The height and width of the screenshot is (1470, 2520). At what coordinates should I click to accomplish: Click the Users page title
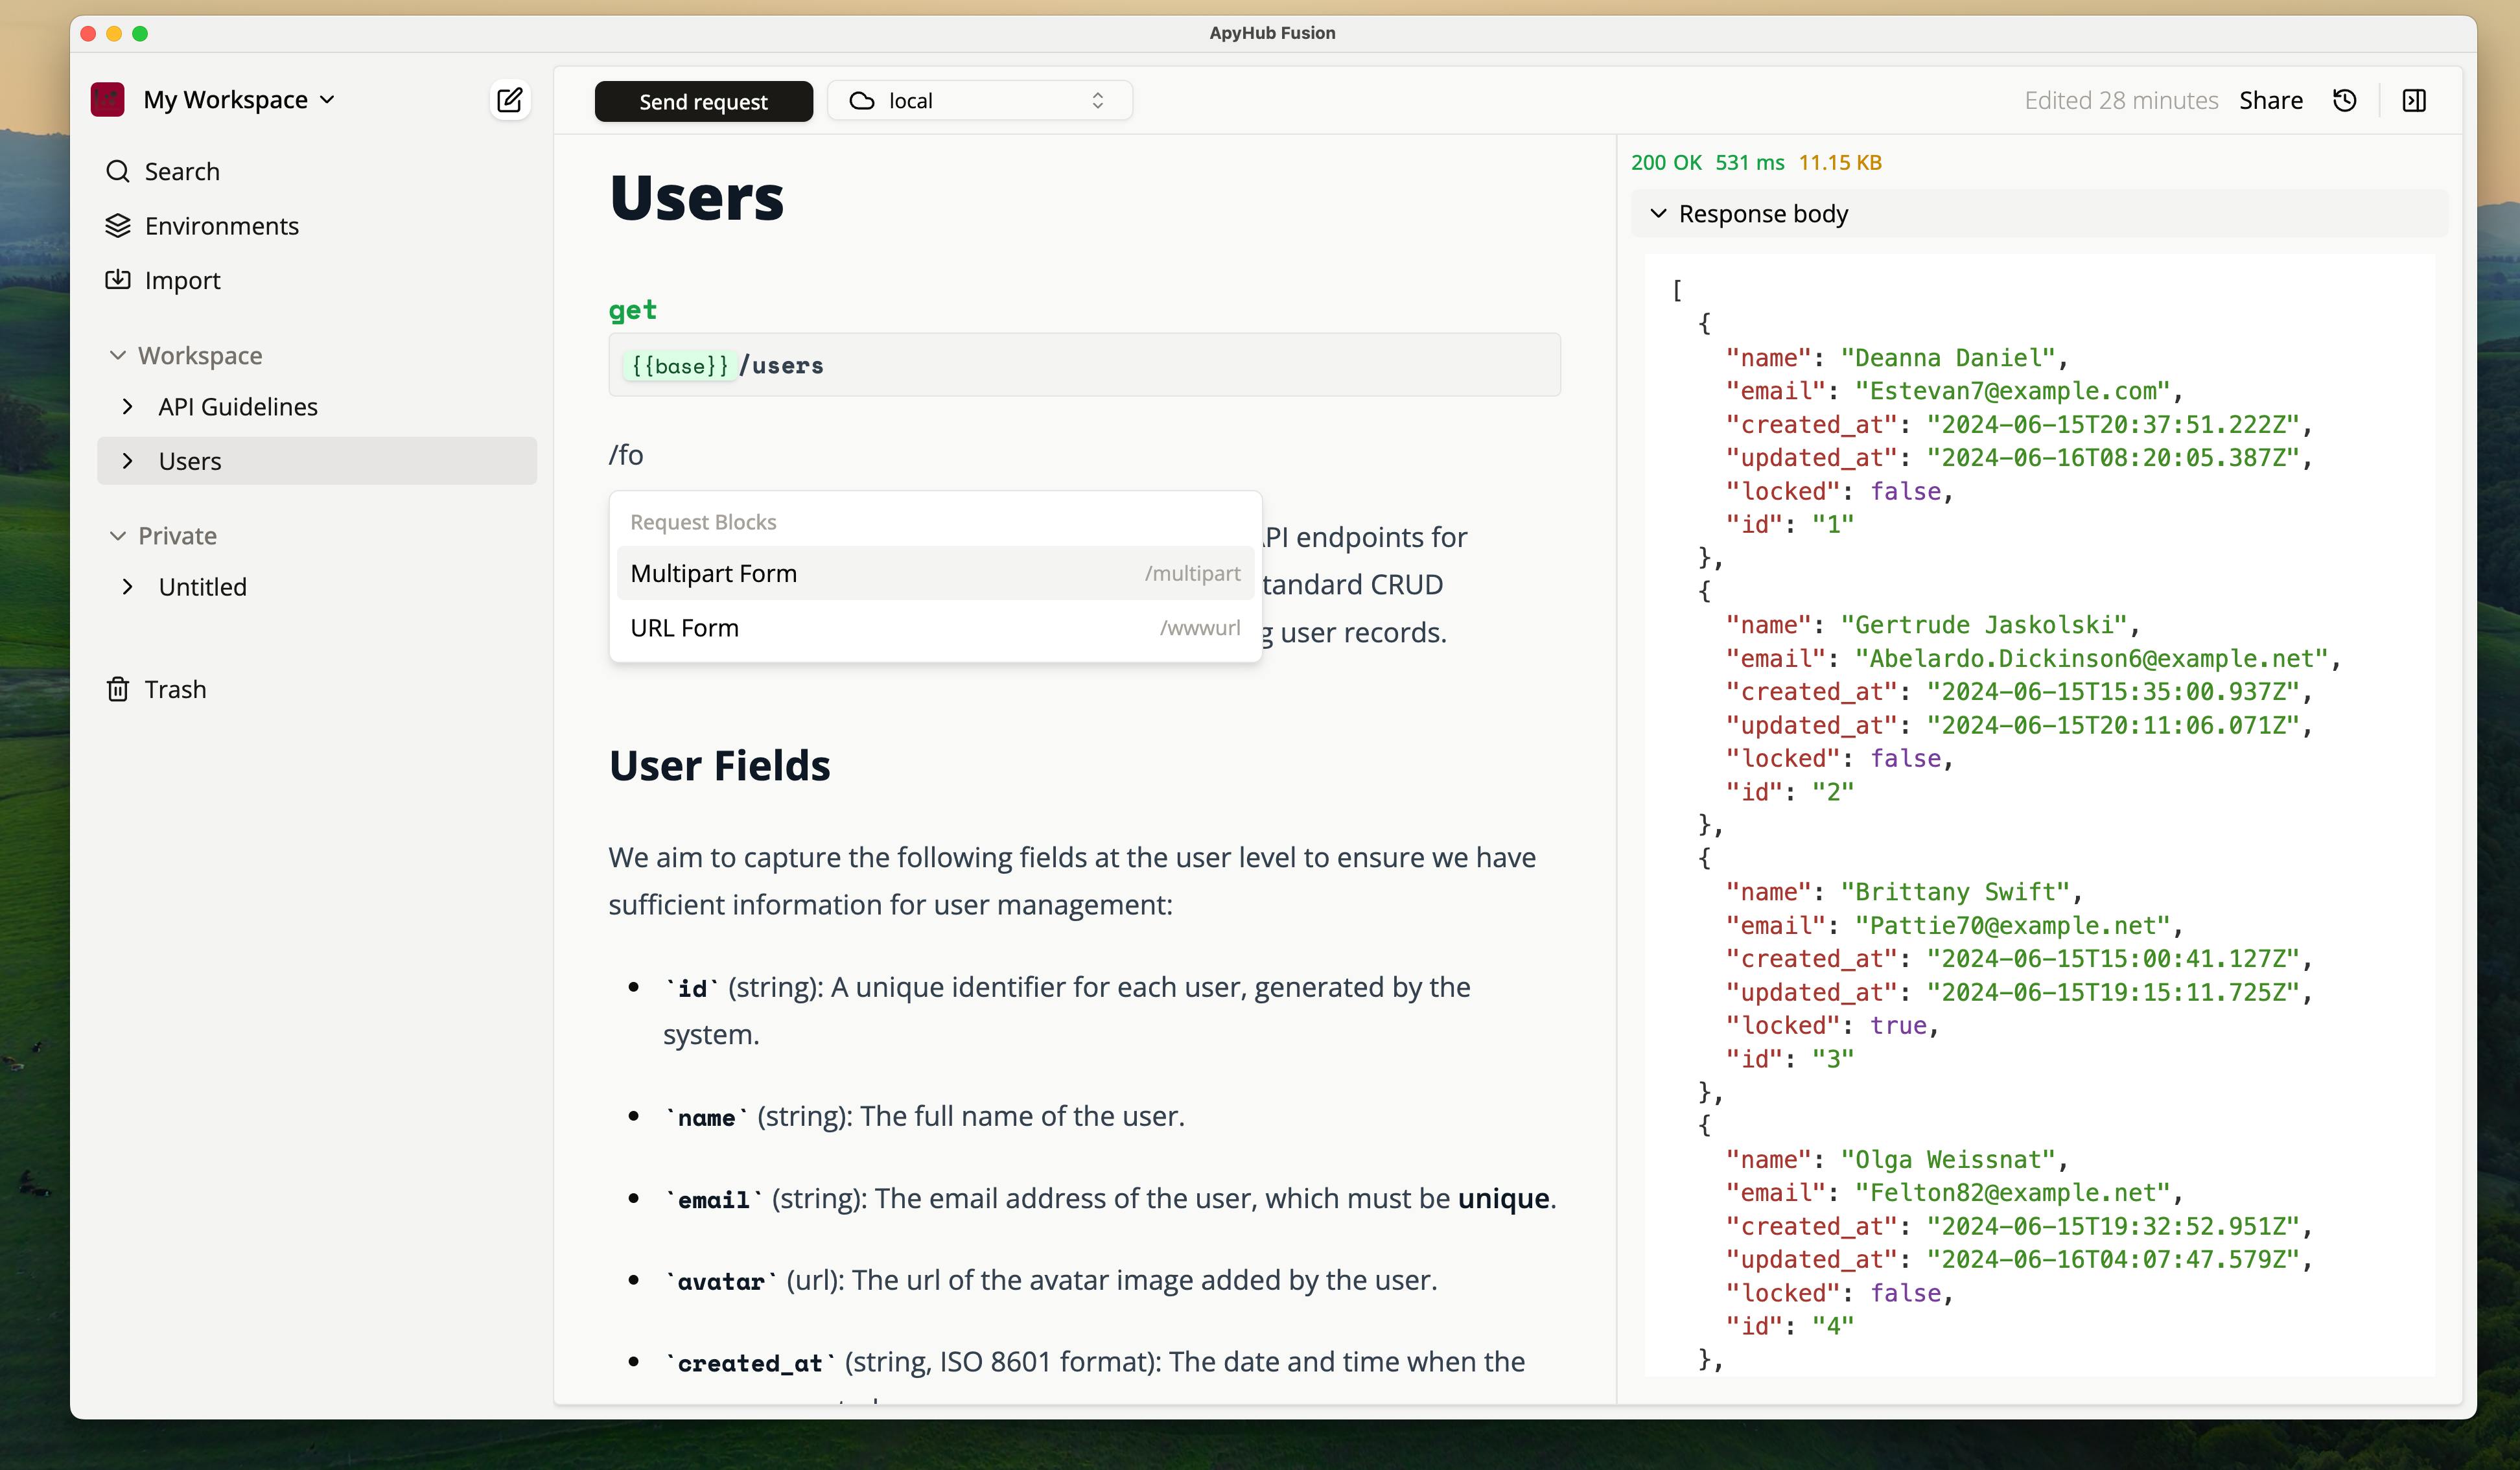pos(697,197)
